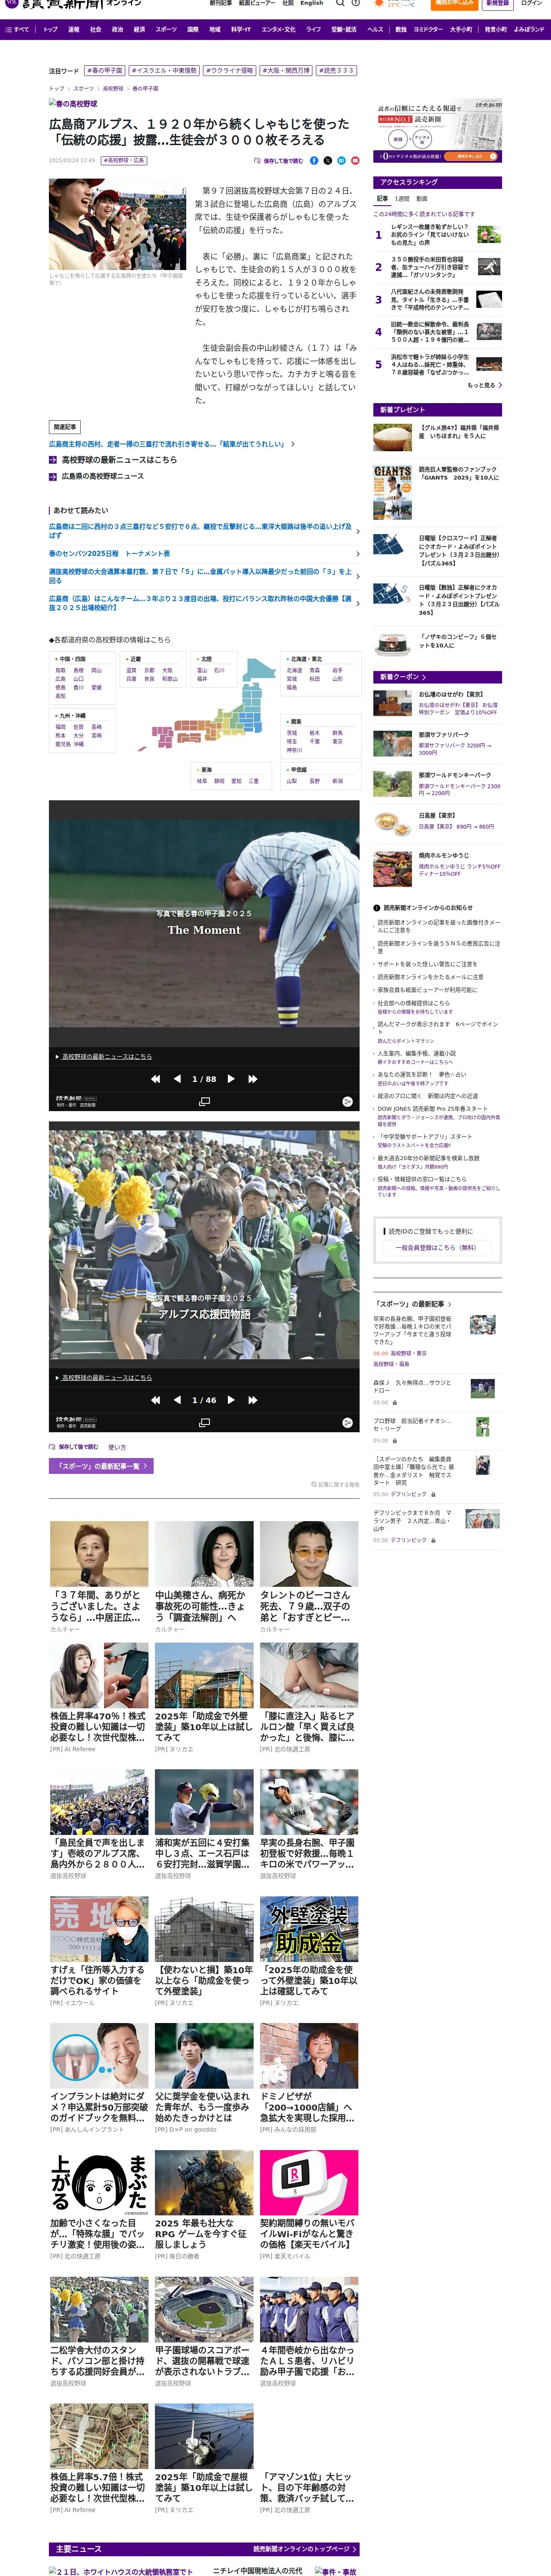Select 広島 in 中国・四国 prefecture list
This screenshot has height=2576, width=551.
[x=60, y=679]
